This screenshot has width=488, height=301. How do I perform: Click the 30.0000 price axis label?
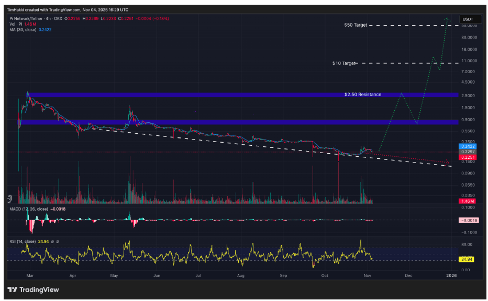(469, 37)
